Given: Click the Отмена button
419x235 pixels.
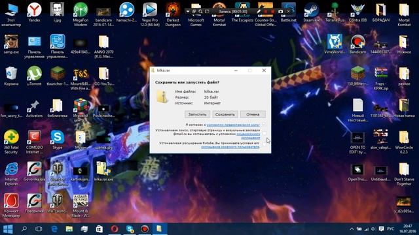Looking at the screenshot, I should pos(253,114).
